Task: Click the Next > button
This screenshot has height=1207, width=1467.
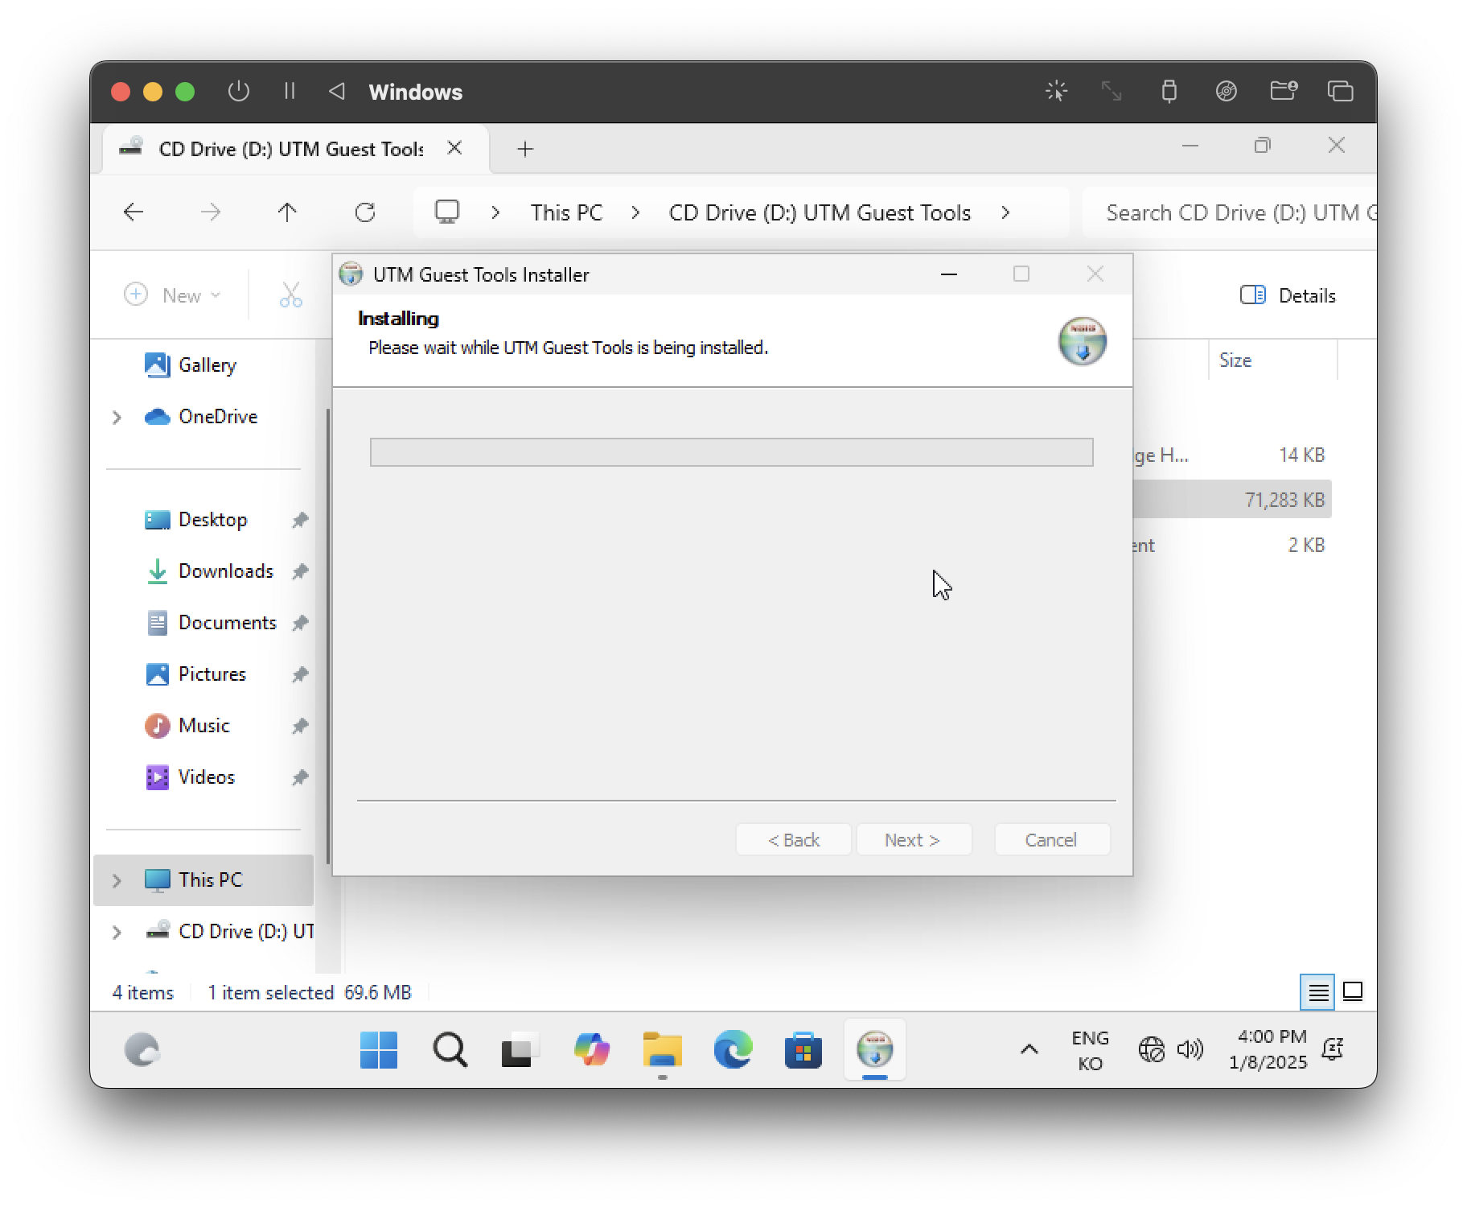Action: (x=913, y=839)
